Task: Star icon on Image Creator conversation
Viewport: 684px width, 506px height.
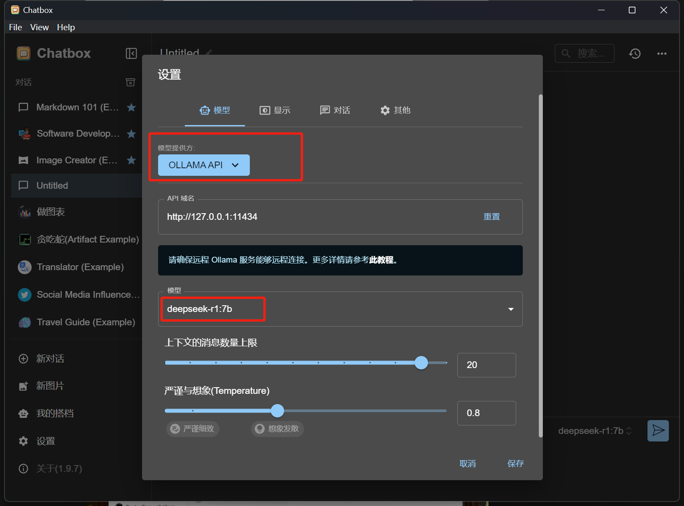Action: tap(131, 160)
